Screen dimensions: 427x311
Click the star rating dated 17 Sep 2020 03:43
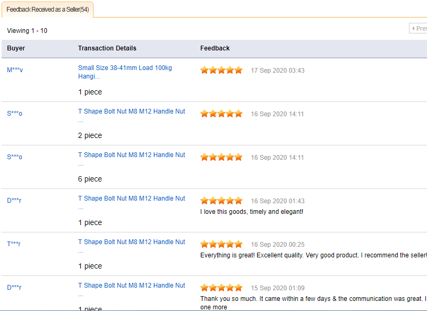pyautogui.click(x=221, y=70)
